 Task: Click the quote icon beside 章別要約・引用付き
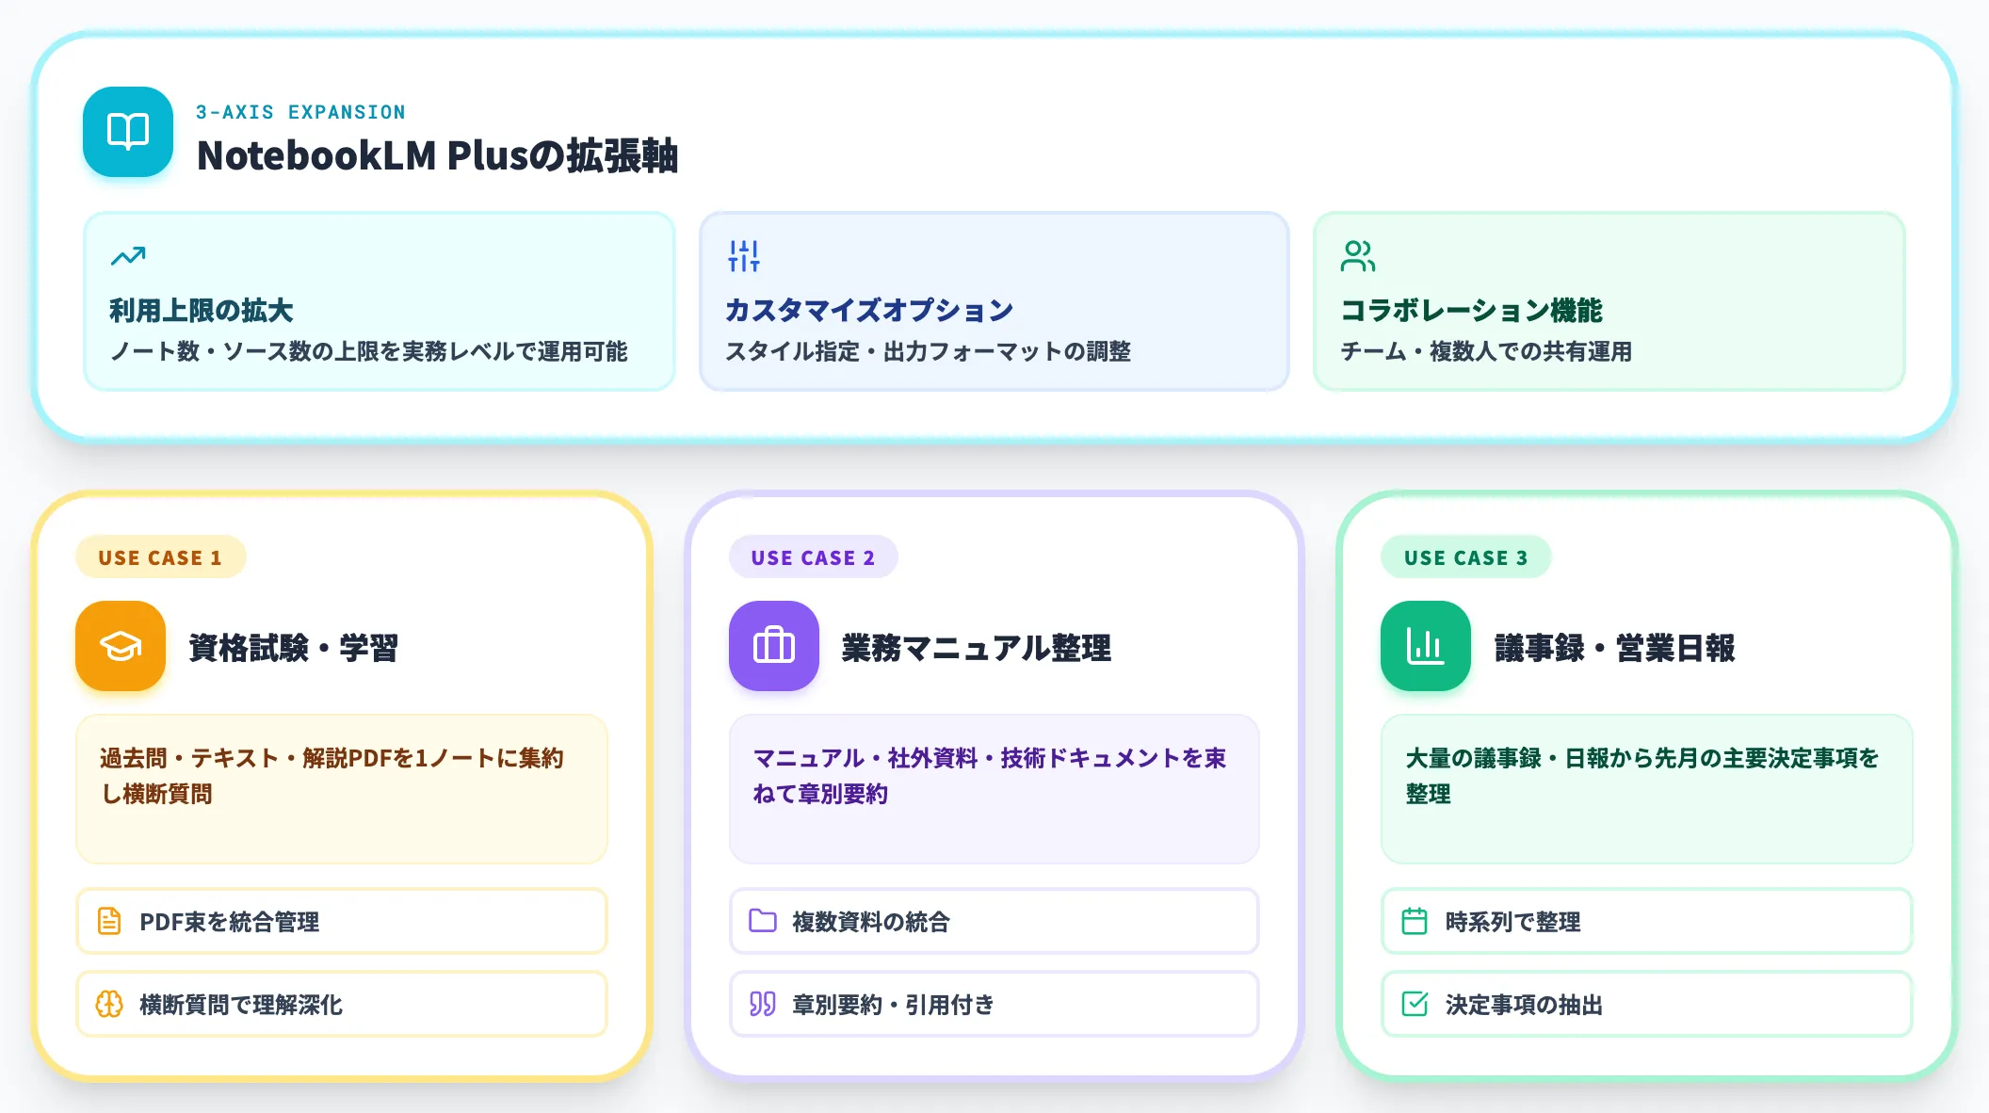click(x=763, y=1004)
